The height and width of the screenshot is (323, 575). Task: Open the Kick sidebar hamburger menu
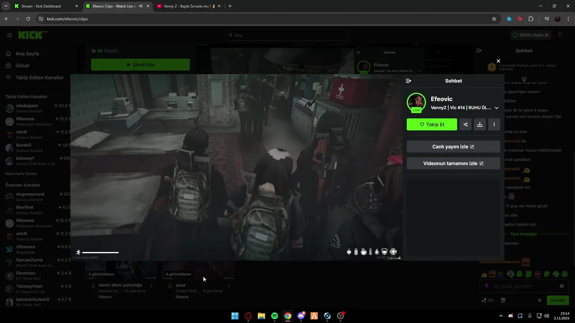[x=9, y=35]
